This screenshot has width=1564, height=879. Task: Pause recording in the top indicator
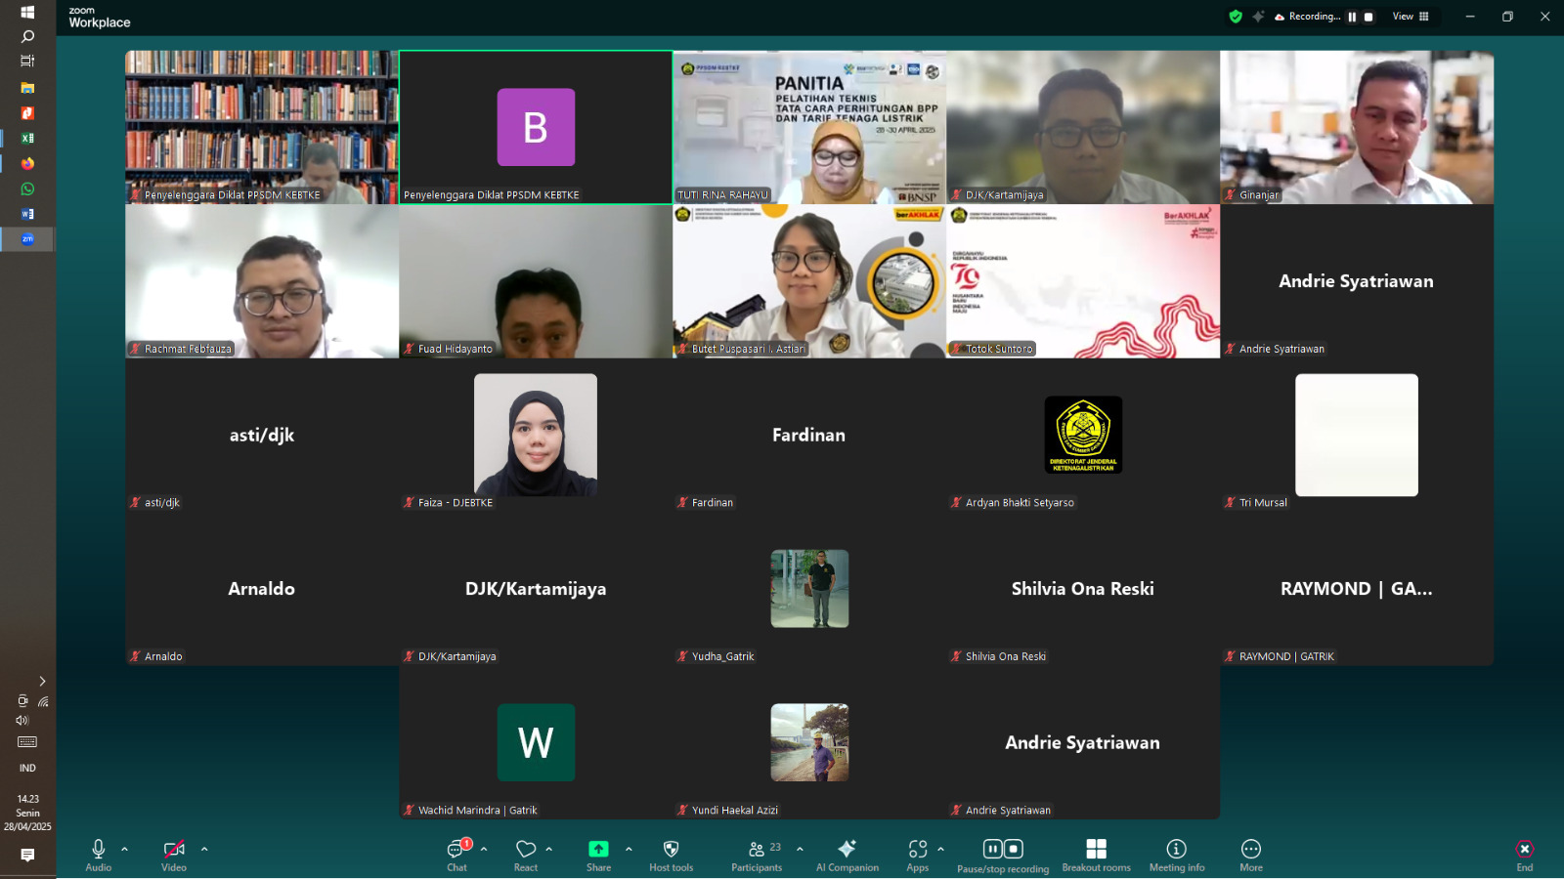[1352, 17]
